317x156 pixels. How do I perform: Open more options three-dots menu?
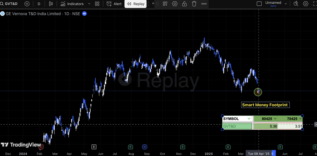[x=204, y=4]
